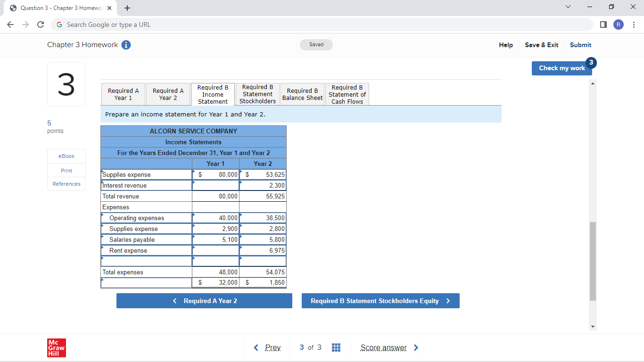Go to Required B Statement Stockholders Equity
This screenshot has height=362, width=644.
tap(380, 301)
